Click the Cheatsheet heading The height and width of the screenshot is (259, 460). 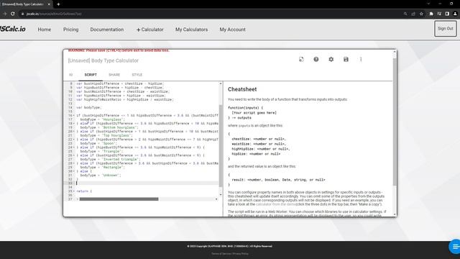tap(242, 89)
